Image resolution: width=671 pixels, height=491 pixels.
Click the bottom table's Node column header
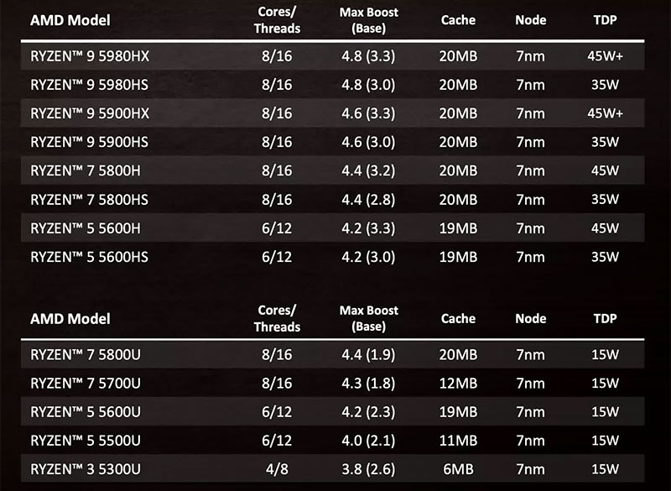coord(531,318)
